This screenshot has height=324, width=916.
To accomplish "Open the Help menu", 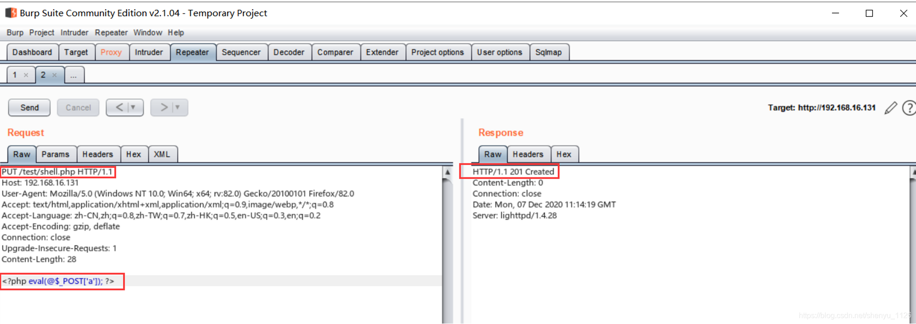I will pyautogui.click(x=176, y=33).
